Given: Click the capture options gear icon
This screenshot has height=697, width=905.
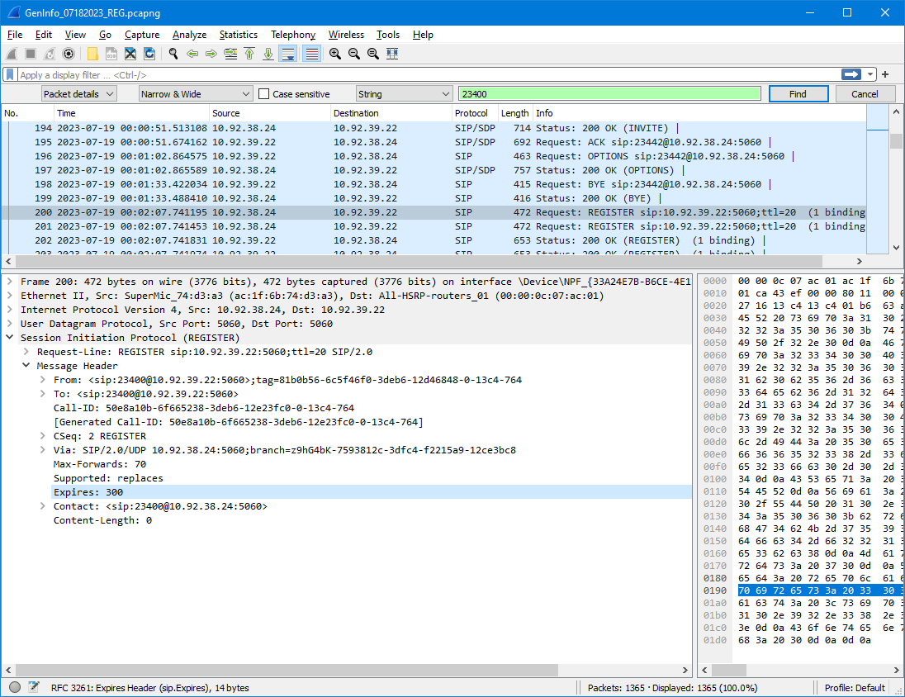Looking at the screenshot, I should pyautogui.click(x=69, y=54).
